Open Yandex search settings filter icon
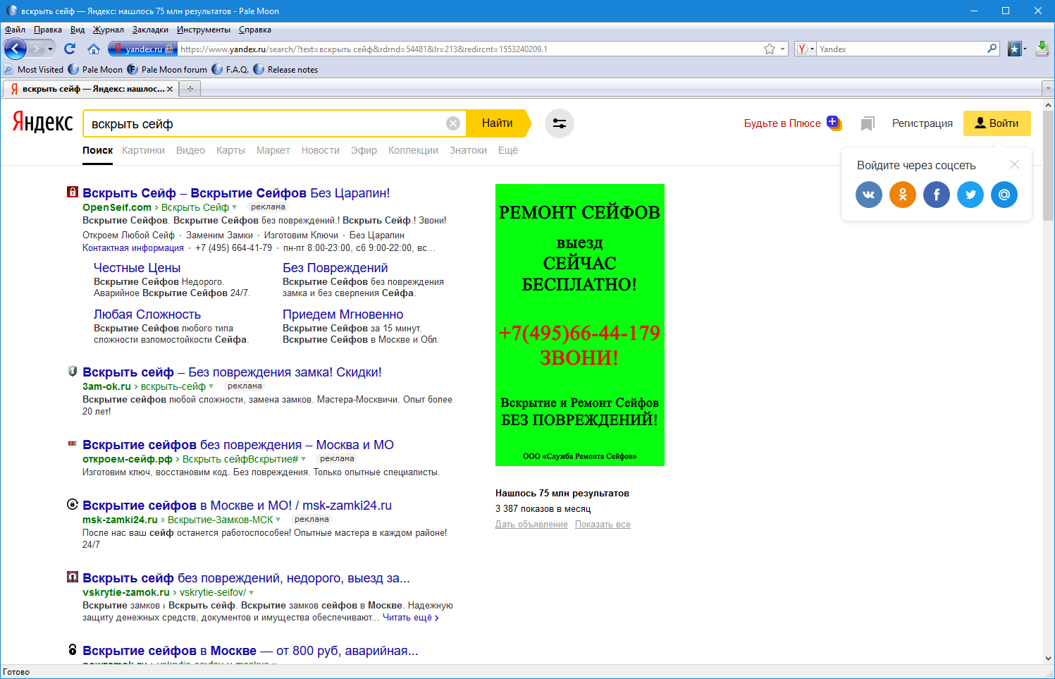Viewport: 1055px width, 679px height. [x=560, y=123]
